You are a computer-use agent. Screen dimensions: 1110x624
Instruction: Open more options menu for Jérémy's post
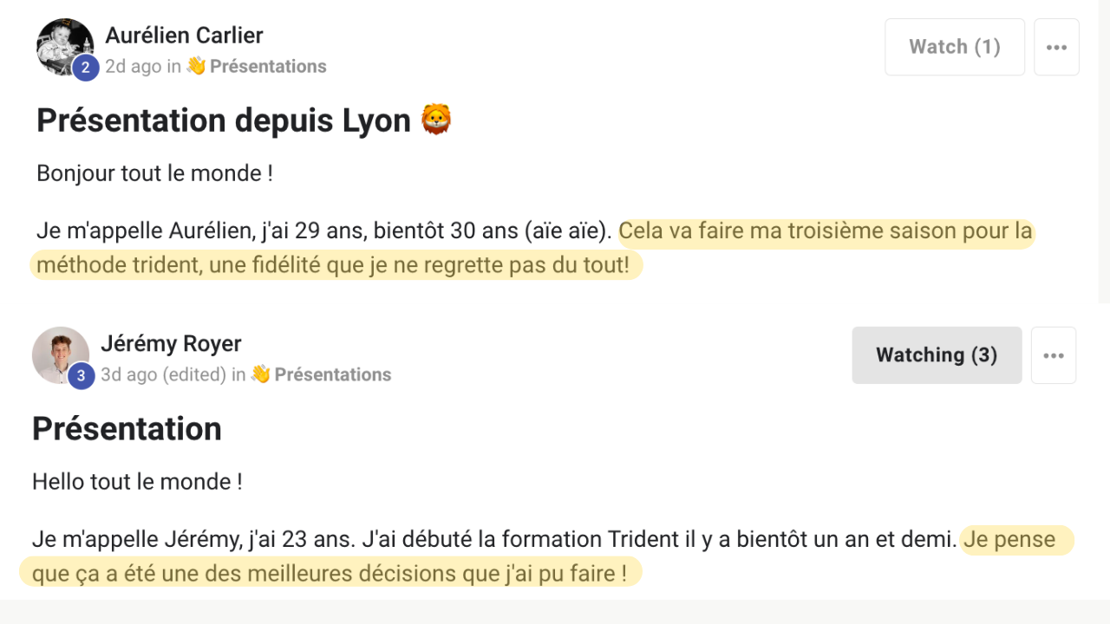1054,355
